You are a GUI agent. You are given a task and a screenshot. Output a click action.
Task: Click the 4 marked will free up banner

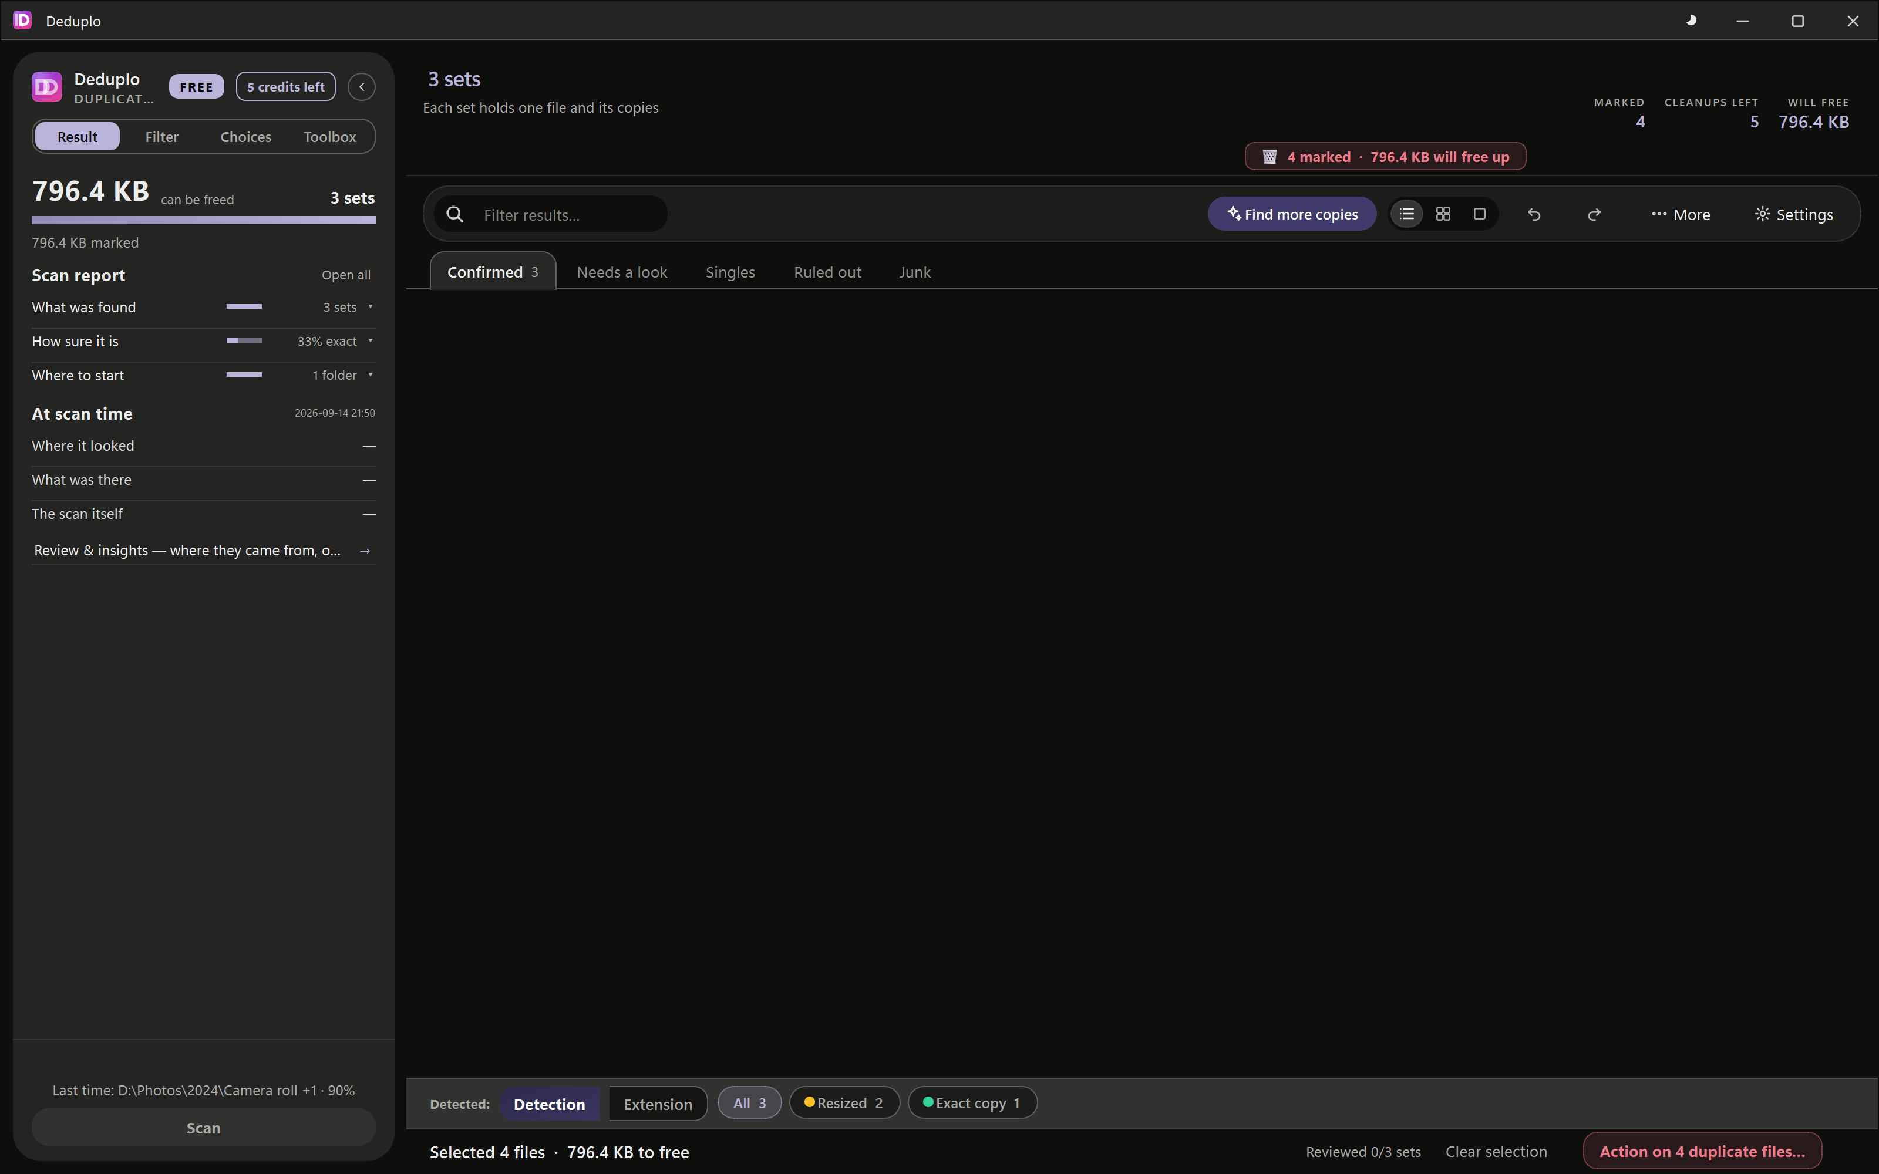1385,157
